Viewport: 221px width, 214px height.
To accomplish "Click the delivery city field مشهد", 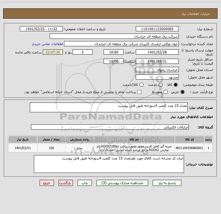I will [157, 77].
